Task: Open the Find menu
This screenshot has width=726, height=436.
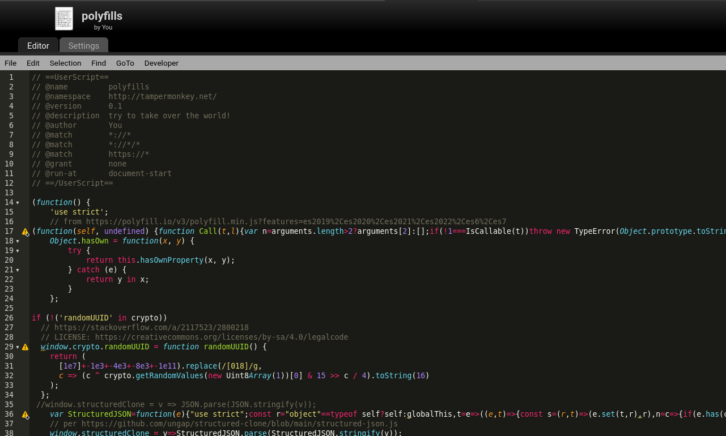Action: coord(98,63)
